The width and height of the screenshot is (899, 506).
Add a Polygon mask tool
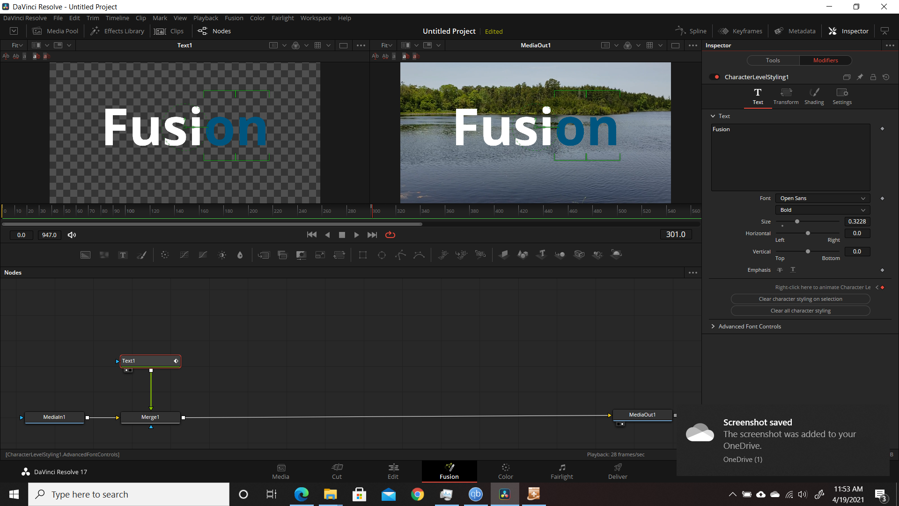pos(400,255)
